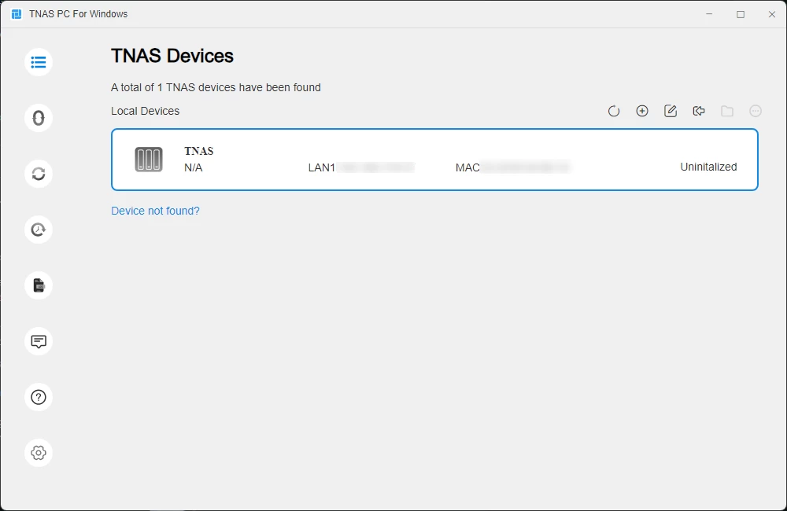Open the help question mark icon
Screen dimensions: 787x511
click(39, 397)
